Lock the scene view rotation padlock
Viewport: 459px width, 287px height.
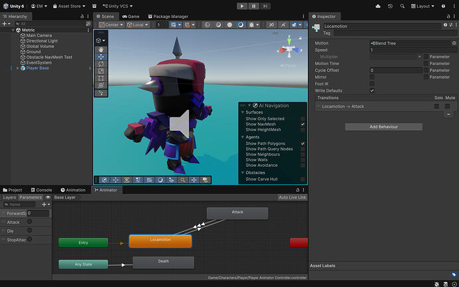[300, 38]
